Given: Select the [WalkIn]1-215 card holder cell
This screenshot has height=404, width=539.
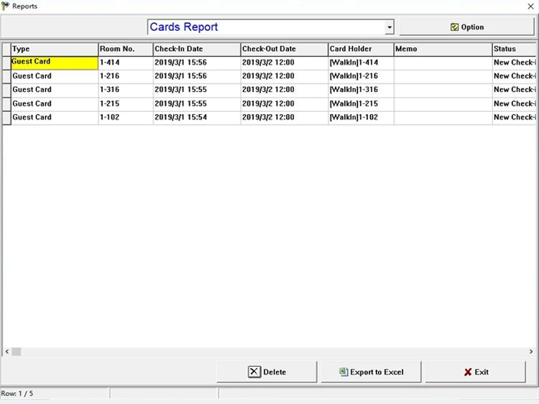Looking at the screenshot, I should [361, 103].
